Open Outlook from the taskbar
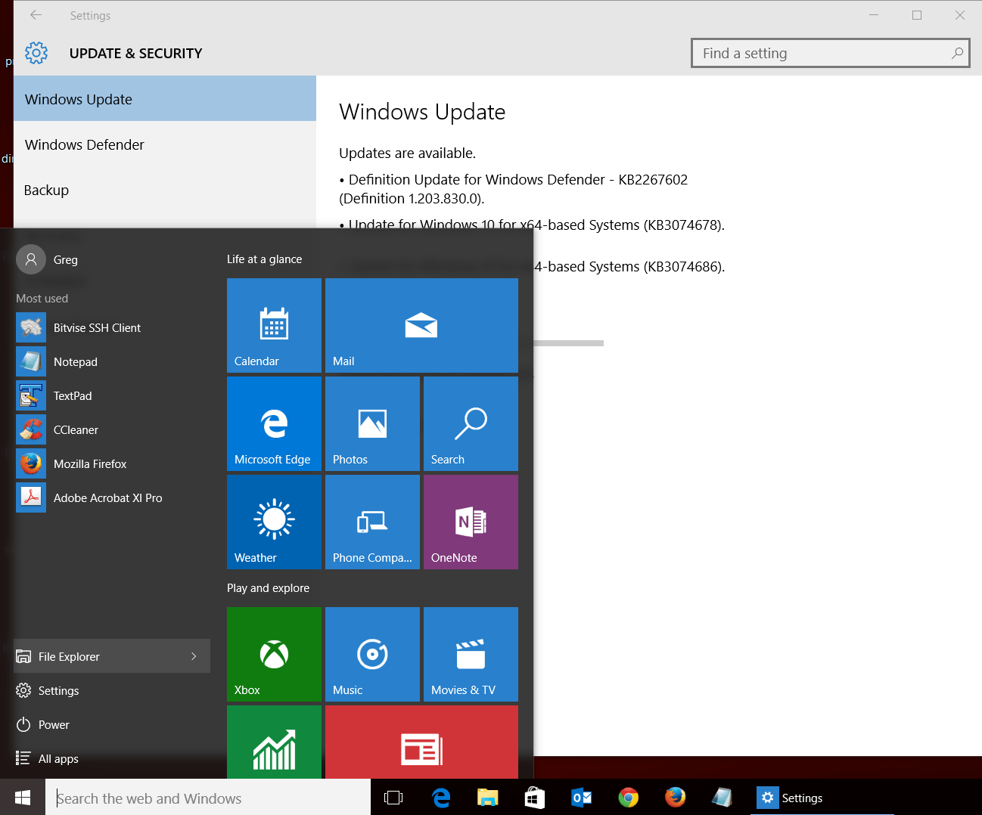 (581, 797)
